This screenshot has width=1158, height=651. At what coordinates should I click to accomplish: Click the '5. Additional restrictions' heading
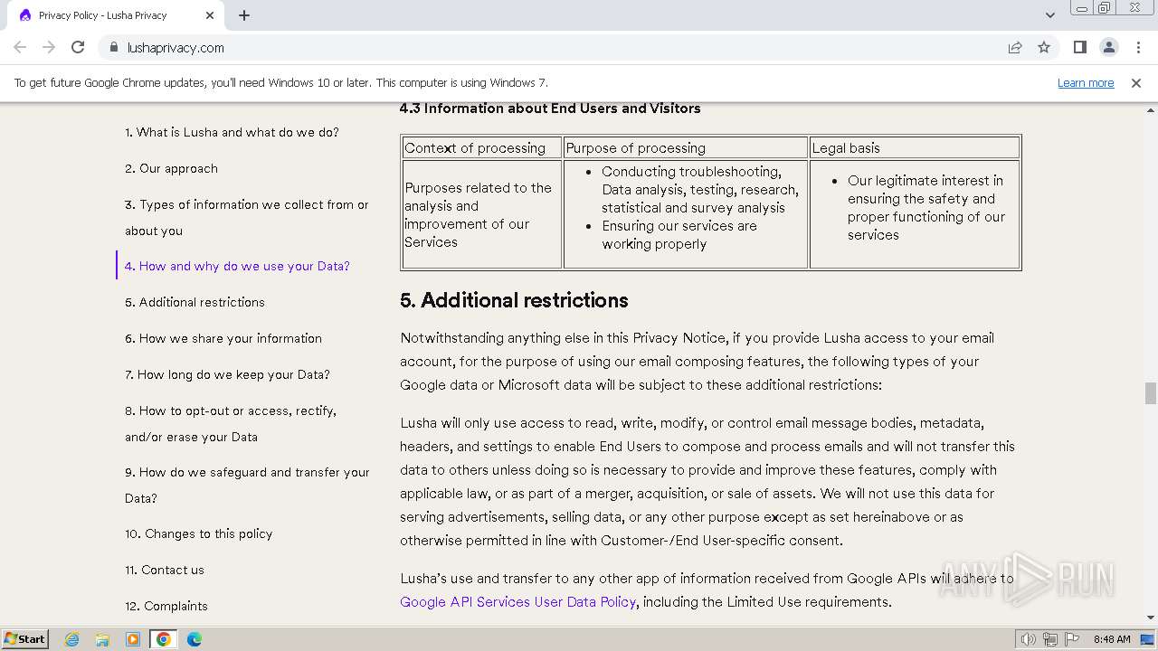(x=514, y=300)
